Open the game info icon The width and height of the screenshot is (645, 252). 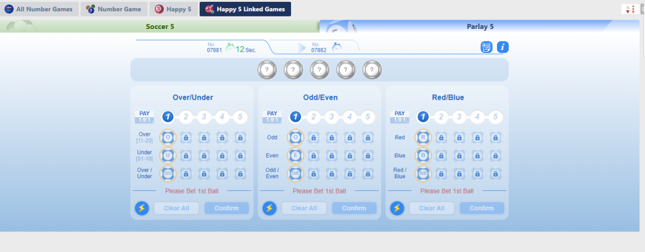503,47
